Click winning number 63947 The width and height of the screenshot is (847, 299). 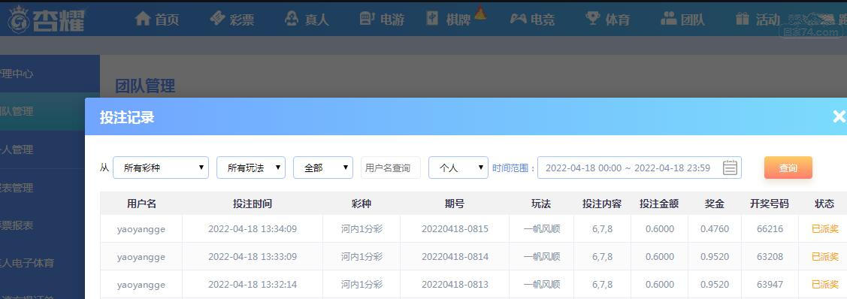click(x=770, y=285)
